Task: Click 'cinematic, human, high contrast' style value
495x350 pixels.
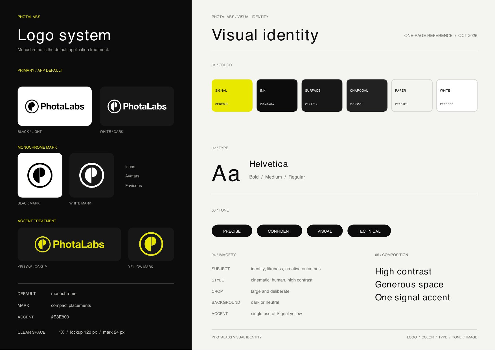Action: tap(282, 280)
